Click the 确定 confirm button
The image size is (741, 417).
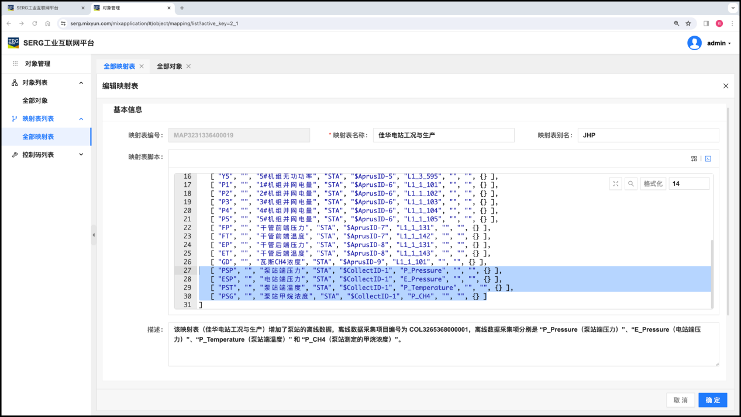click(712, 400)
